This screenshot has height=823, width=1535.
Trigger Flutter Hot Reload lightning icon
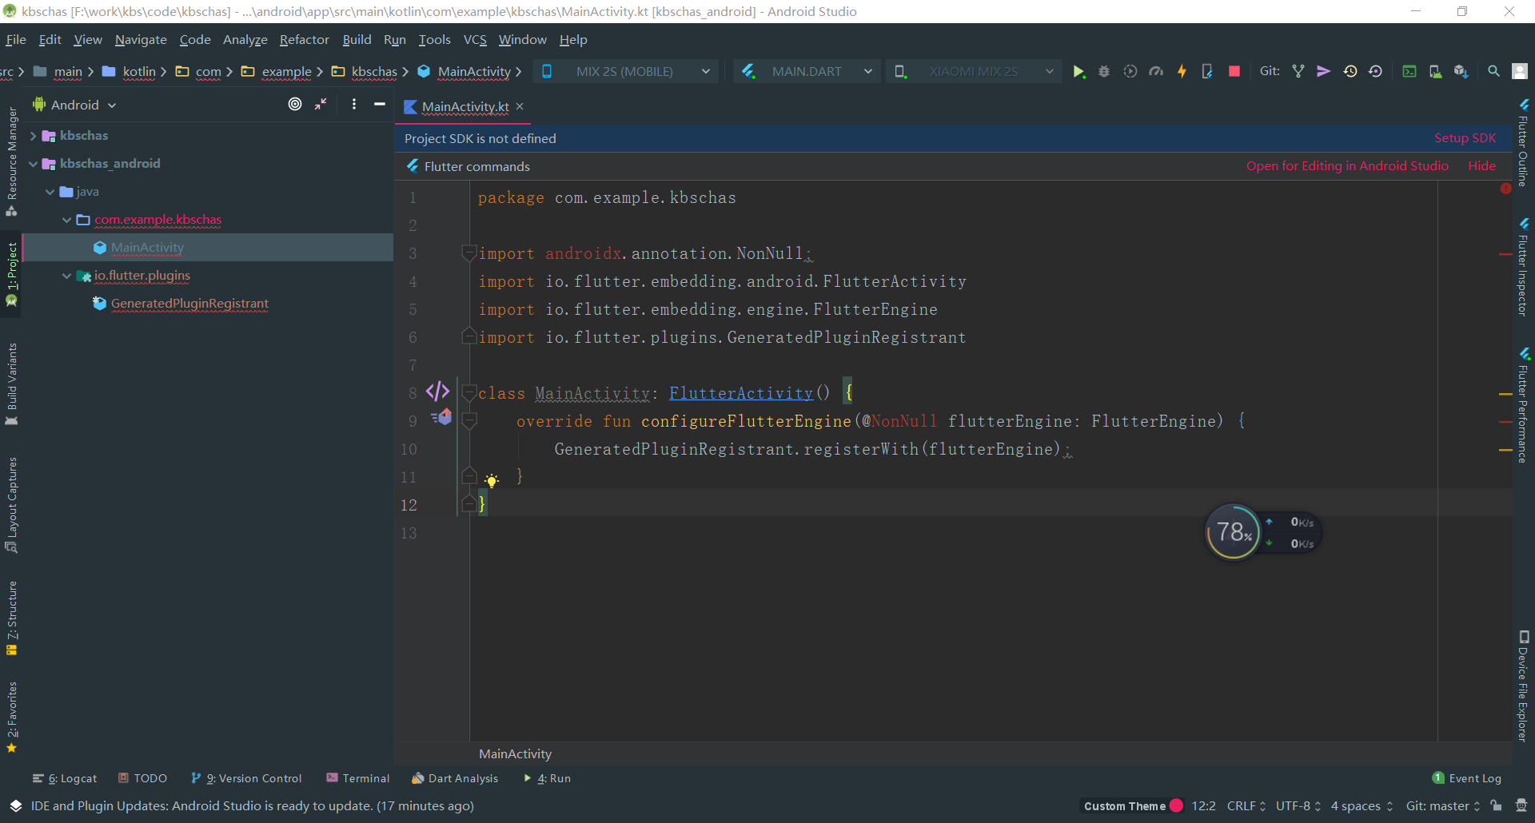(1182, 72)
